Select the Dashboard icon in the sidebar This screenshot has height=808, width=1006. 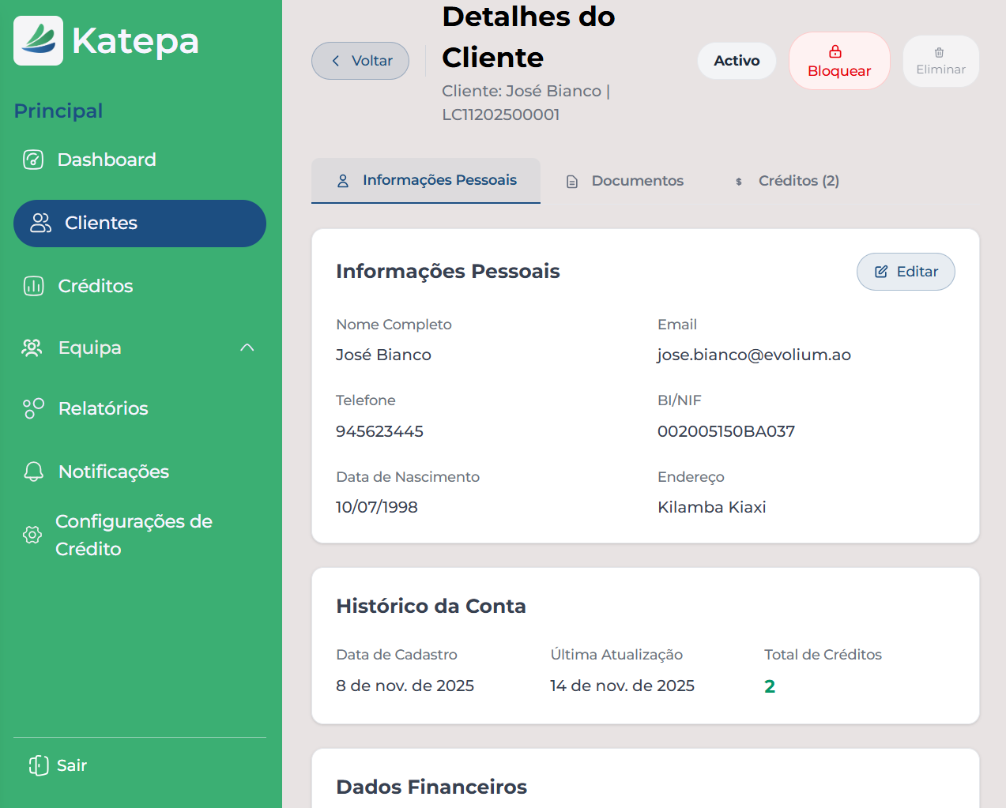pos(32,160)
